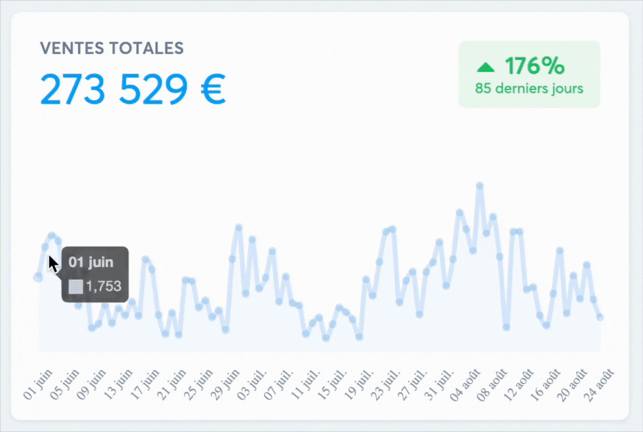Click the "23 juil." x-axis label
The width and height of the screenshot is (643, 432).
coord(385,385)
